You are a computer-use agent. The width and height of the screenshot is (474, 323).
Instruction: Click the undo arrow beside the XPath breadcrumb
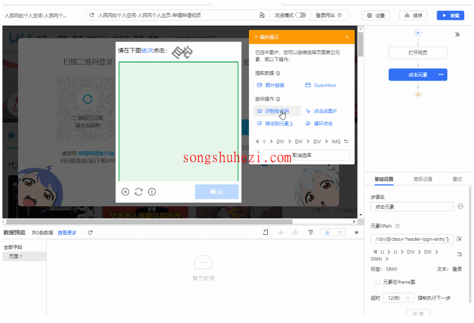459,254
